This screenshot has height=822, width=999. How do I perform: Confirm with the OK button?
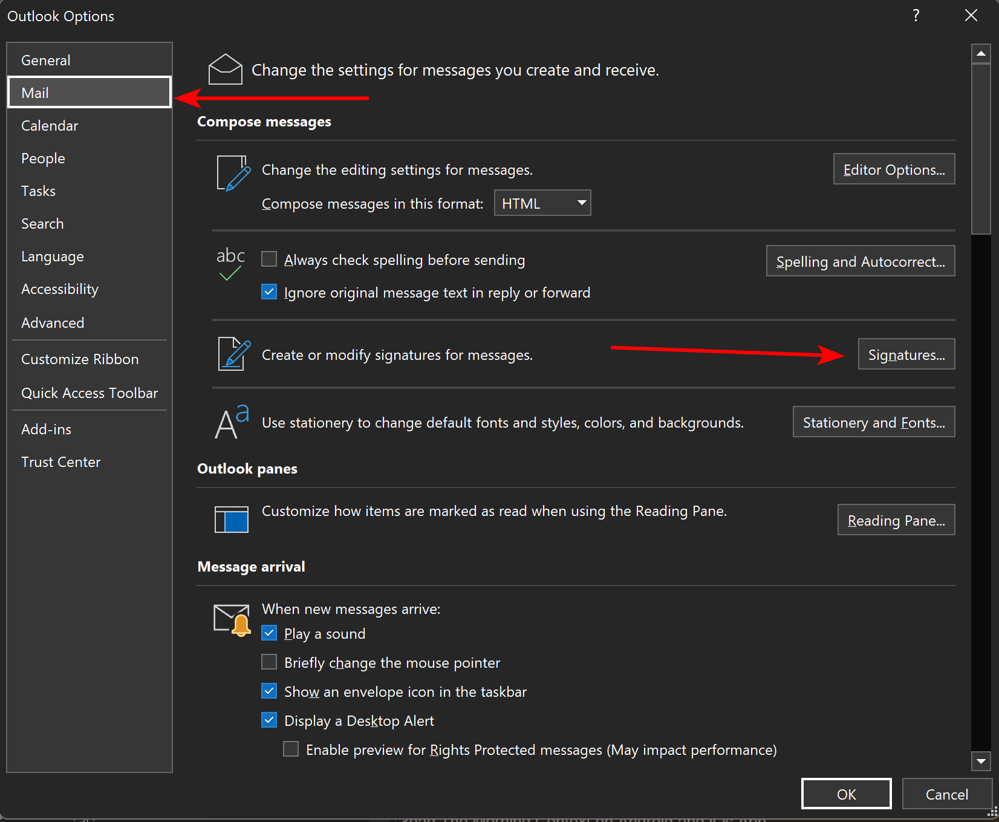846,794
